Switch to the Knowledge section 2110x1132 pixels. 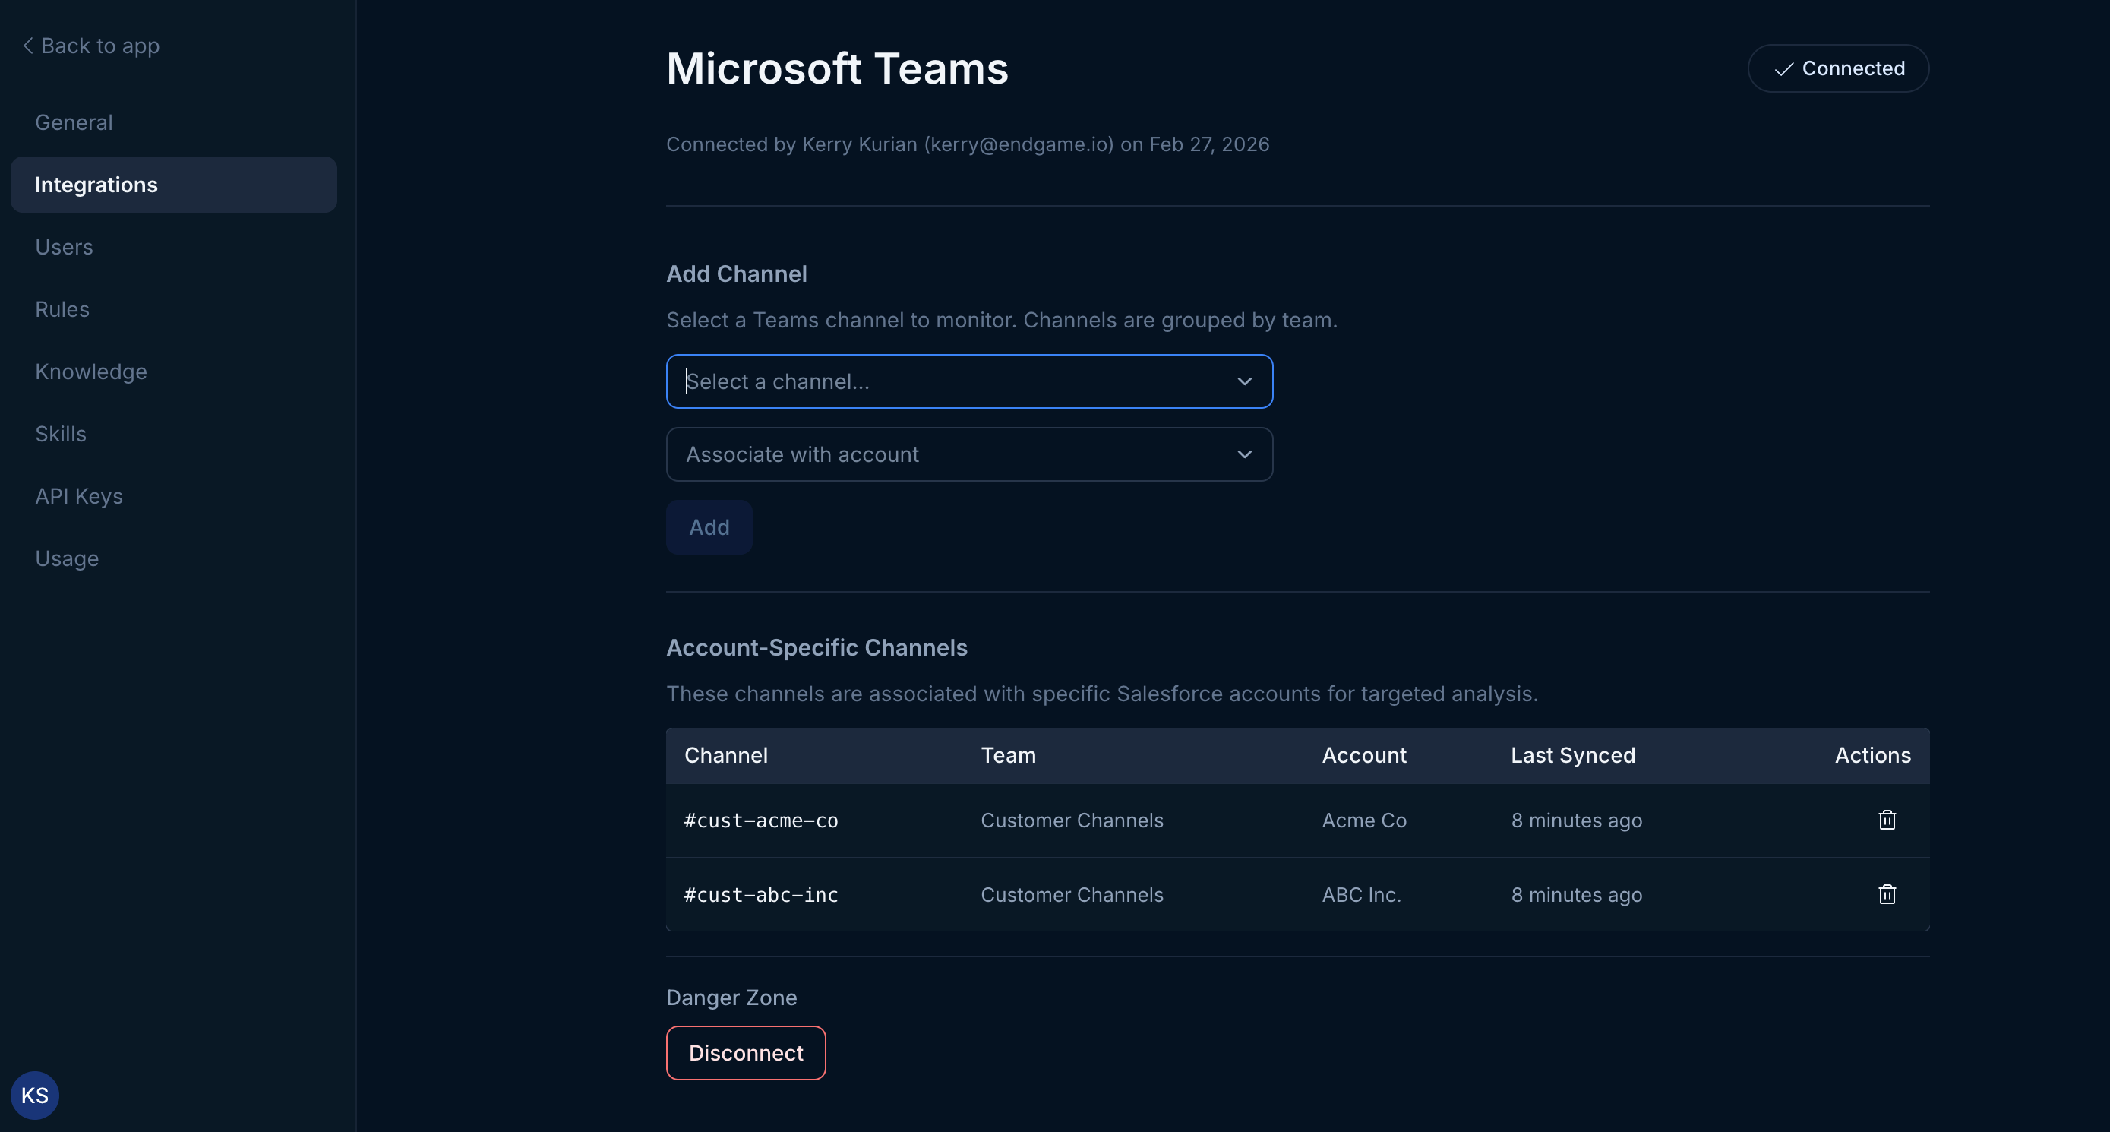91,371
